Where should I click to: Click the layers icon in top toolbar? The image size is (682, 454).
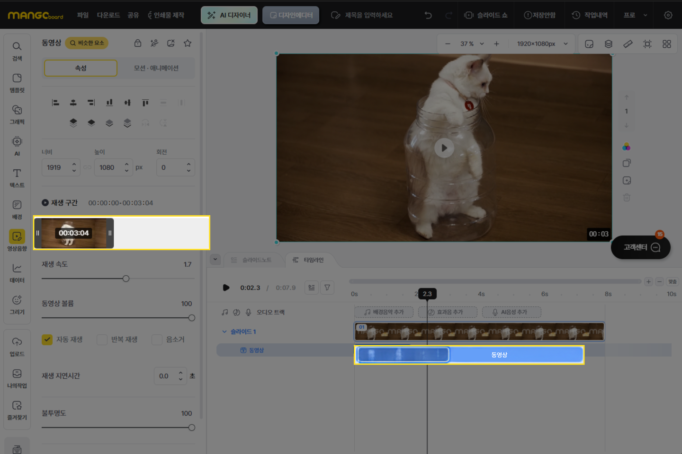click(609, 44)
